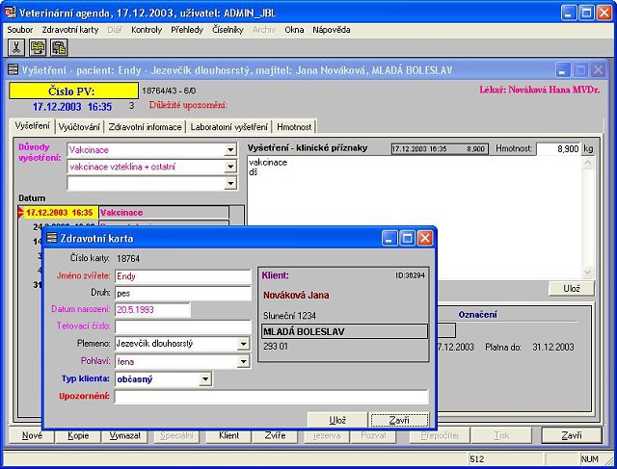
Task: Select the Vyšetření tab
Action: (32, 126)
